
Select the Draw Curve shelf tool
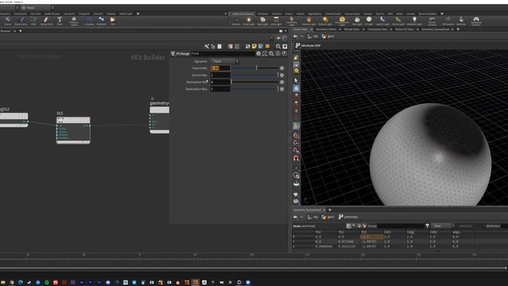21,21
